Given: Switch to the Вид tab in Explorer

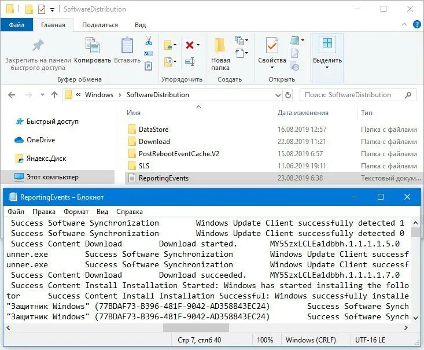Looking at the screenshot, I should tap(140, 25).
